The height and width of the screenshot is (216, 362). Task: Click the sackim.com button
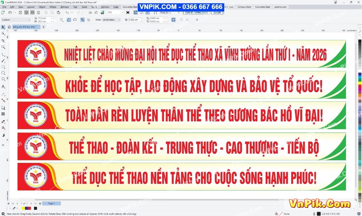coord(280,7)
